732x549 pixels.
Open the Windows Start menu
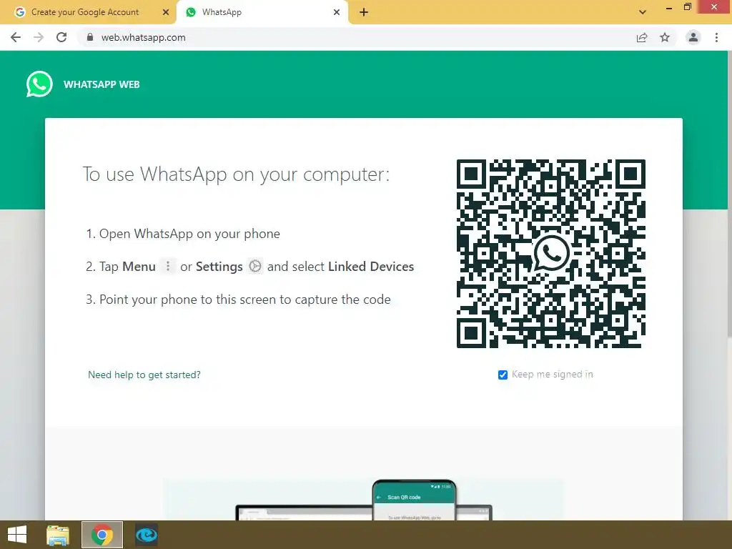pos(17,535)
